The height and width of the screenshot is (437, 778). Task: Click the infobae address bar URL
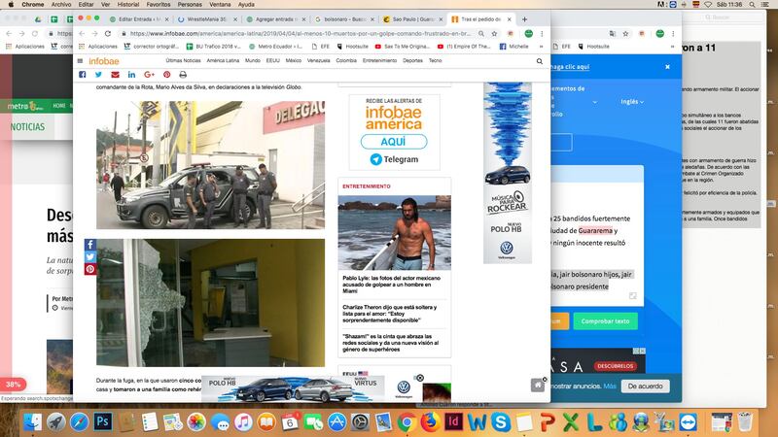click(x=300, y=34)
